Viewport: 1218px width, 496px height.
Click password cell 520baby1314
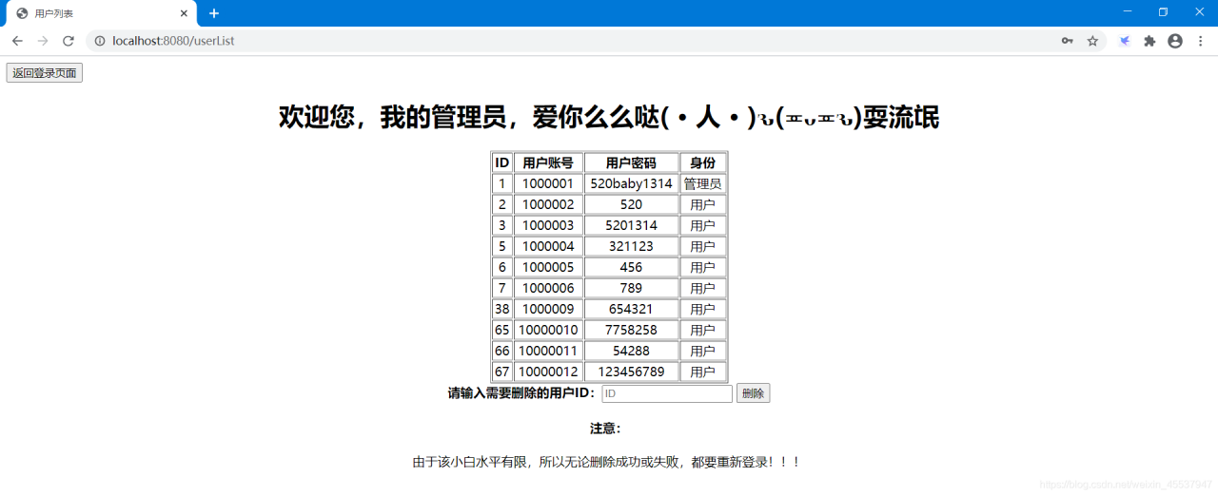tap(631, 183)
